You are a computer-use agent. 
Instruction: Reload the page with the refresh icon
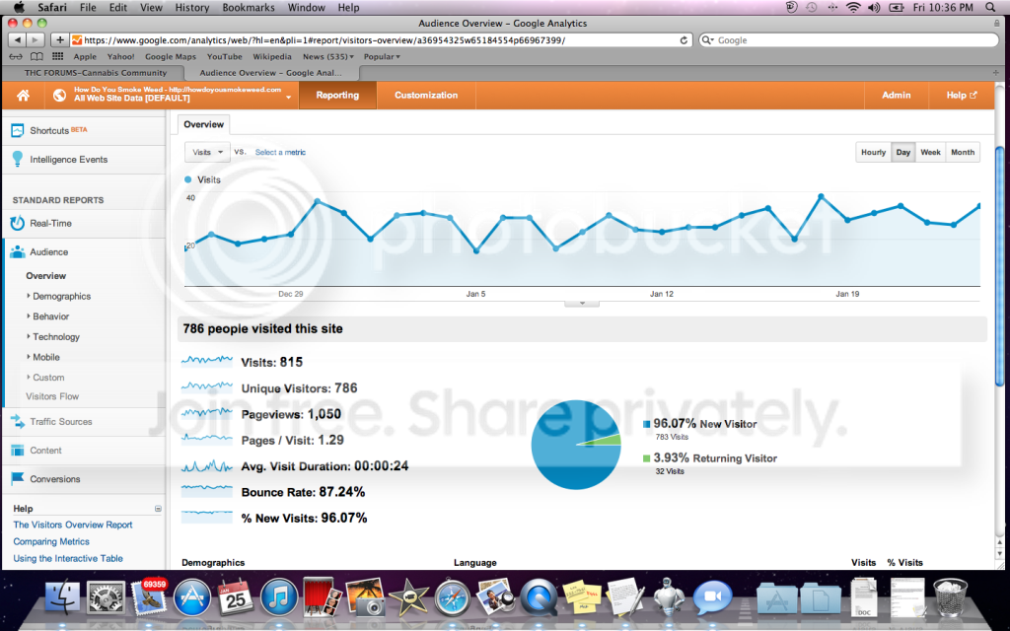click(684, 39)
